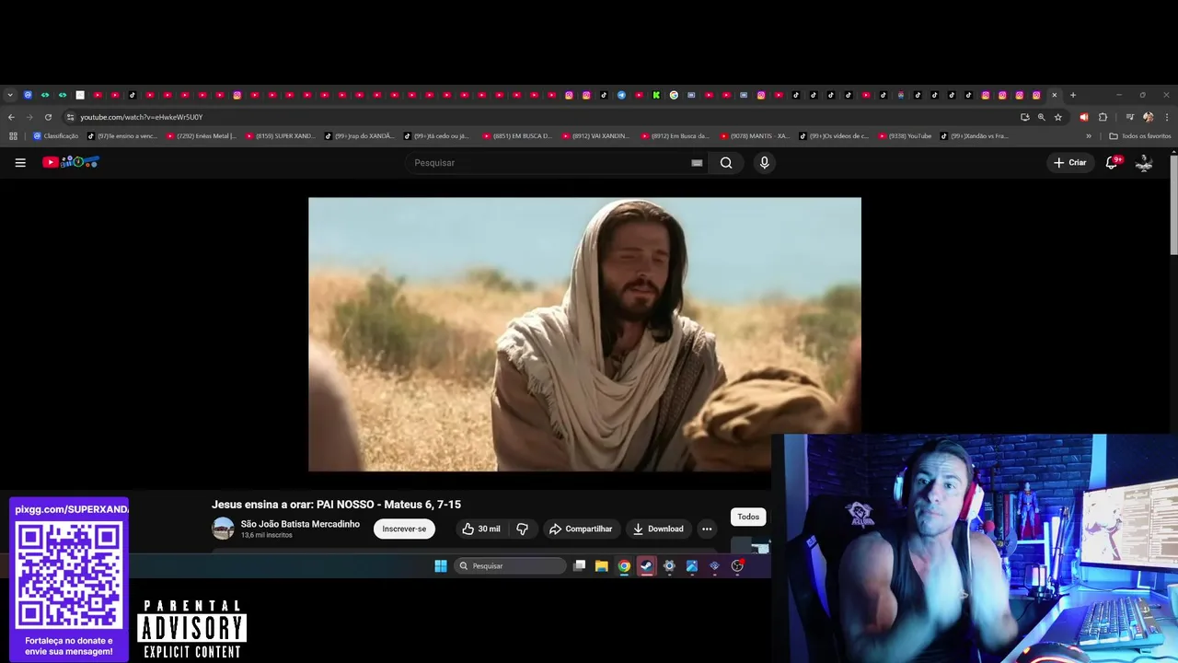The height and width of the screenshot is (663, 1178).
Task: Open Steam from the taskbar
Action: (646, 566)
